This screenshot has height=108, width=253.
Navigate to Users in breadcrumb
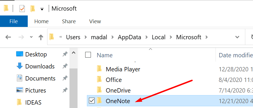point(73,37)
